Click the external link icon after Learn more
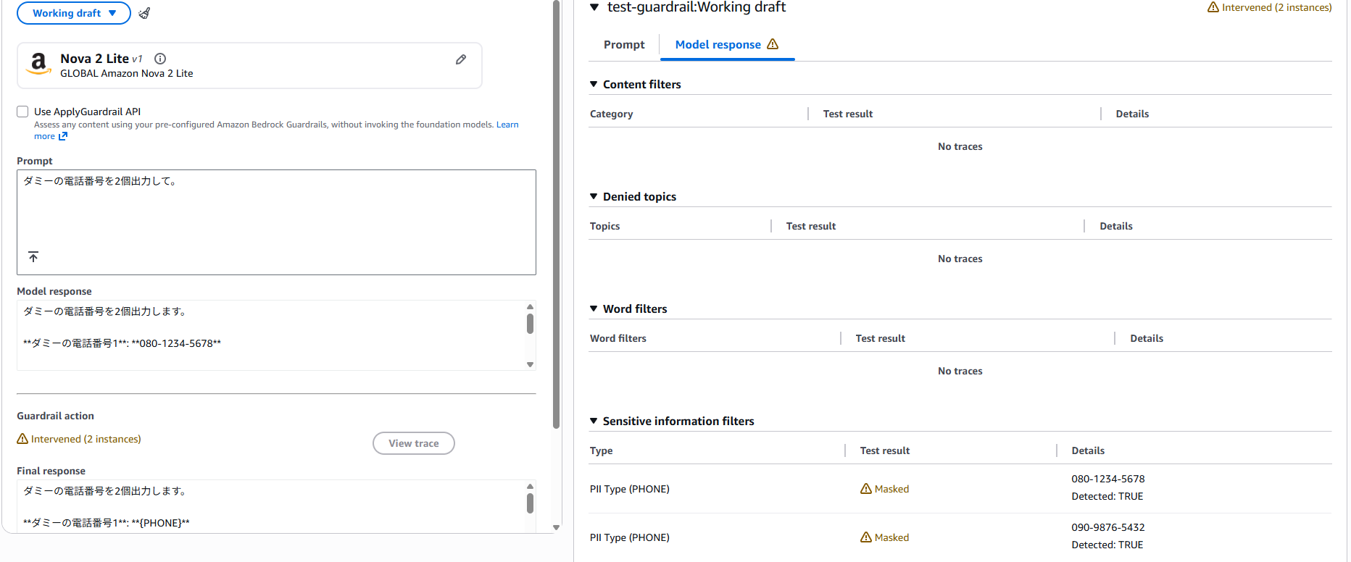The width and height of the screenshot is (1351, 562). (x=63, y=136)
